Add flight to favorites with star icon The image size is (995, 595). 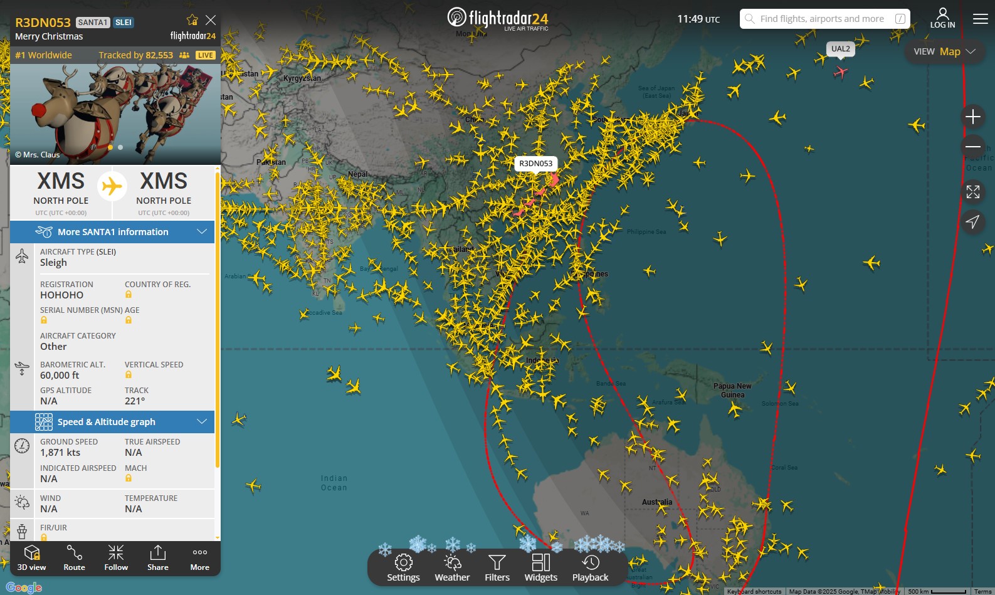192,20
